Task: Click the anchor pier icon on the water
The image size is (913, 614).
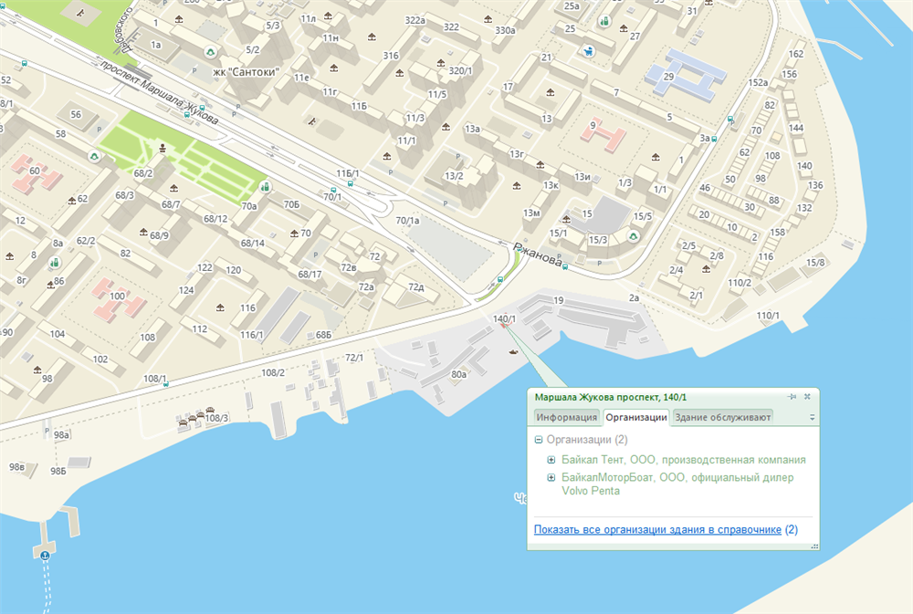Action: [43, 554]
